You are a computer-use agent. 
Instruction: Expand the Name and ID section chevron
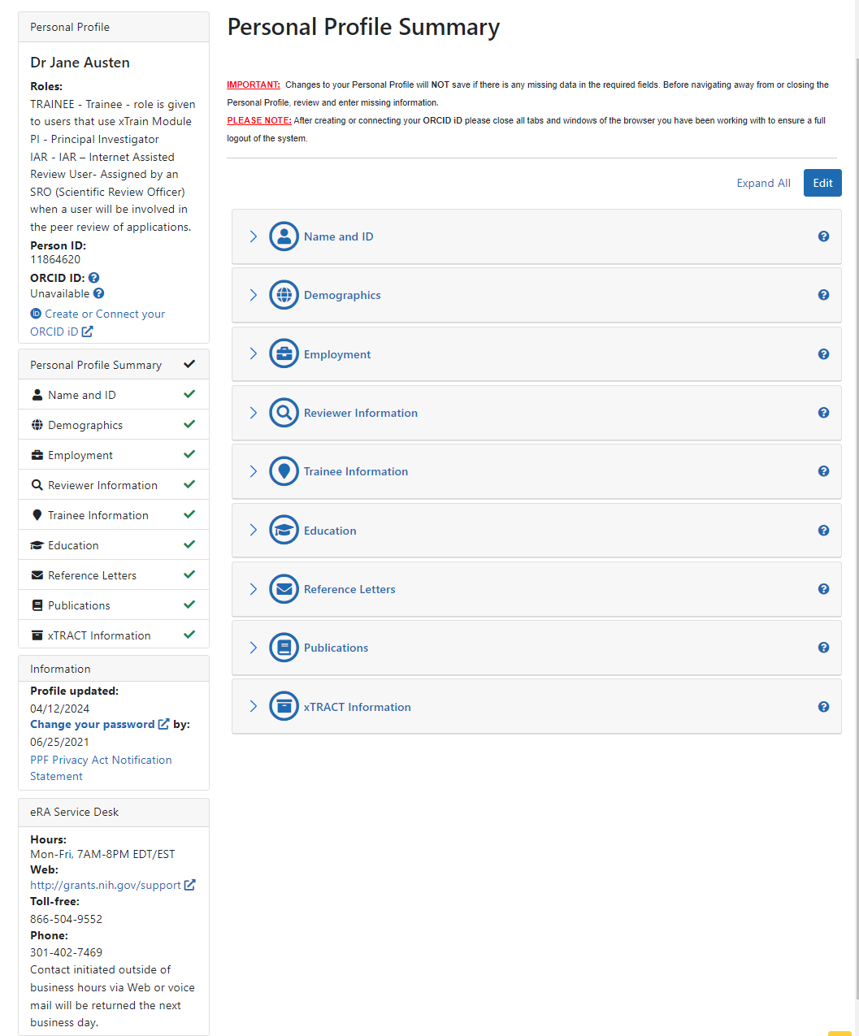click(x=253, y=236)
